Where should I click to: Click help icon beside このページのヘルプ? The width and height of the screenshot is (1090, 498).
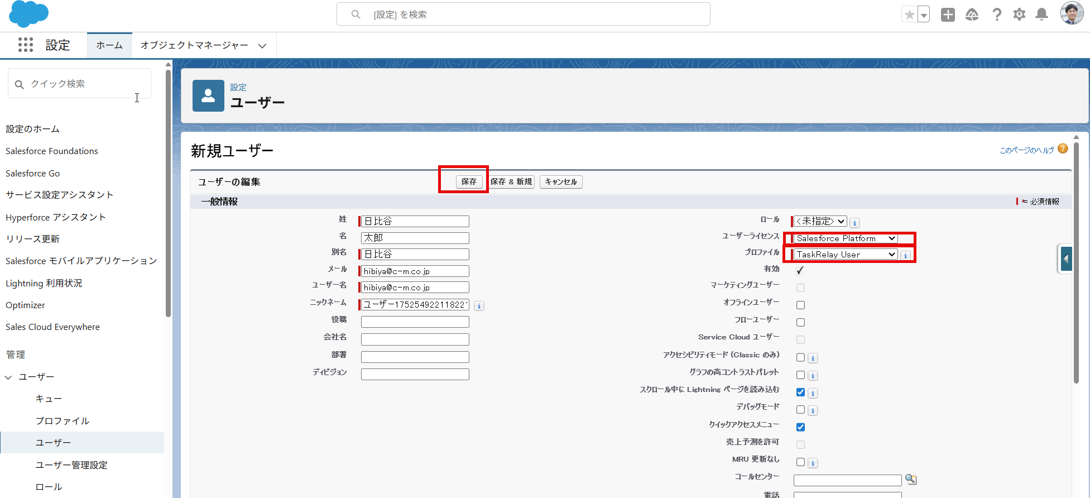click(1063, 149)
